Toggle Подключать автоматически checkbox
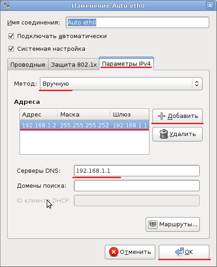 (x=11, y=36)
